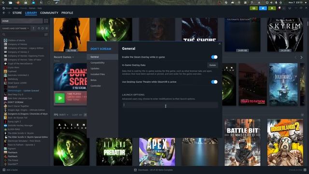Switch to the LIBRARY tab

pyautogui.click(x=31, y=13)
